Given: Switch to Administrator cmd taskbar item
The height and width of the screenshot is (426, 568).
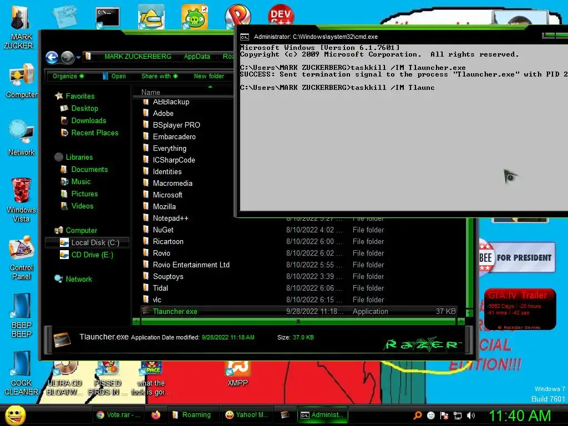Looking at the screenshot, I should coord(322,415).
